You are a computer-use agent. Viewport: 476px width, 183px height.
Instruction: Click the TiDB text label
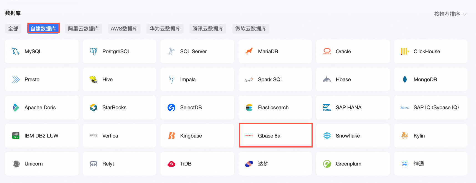point(186,164)
